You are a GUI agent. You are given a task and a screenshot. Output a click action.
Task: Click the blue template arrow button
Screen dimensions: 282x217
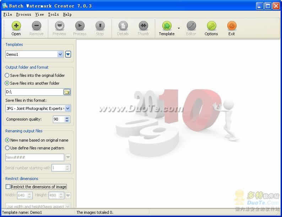(68, 54)
